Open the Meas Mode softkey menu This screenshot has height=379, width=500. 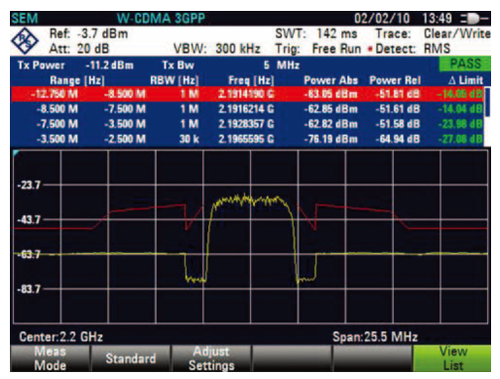click(x=51, y=358)
